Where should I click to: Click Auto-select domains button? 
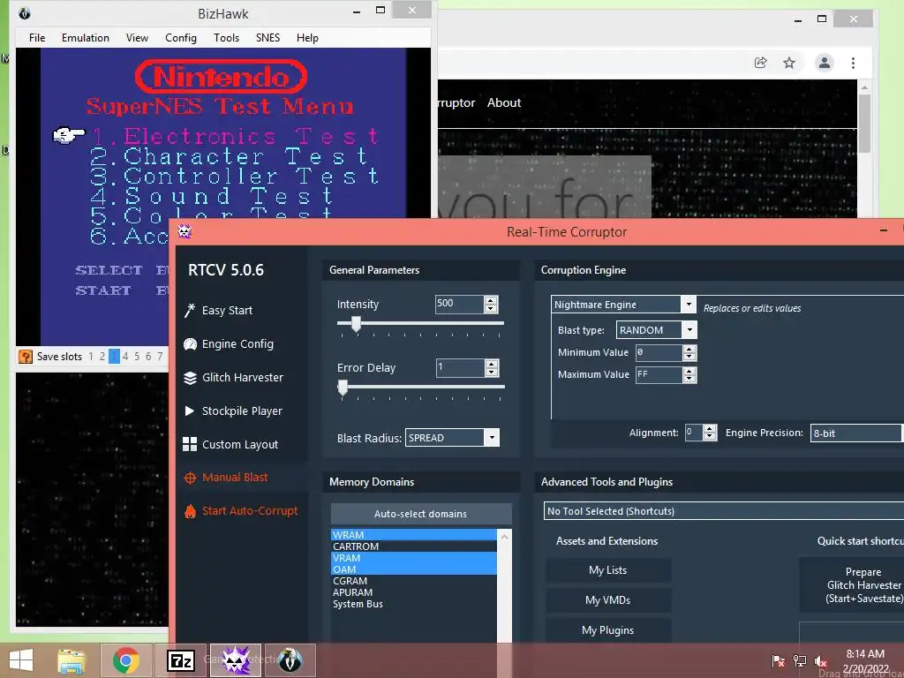pyautogui.click(x=421, y=514)
